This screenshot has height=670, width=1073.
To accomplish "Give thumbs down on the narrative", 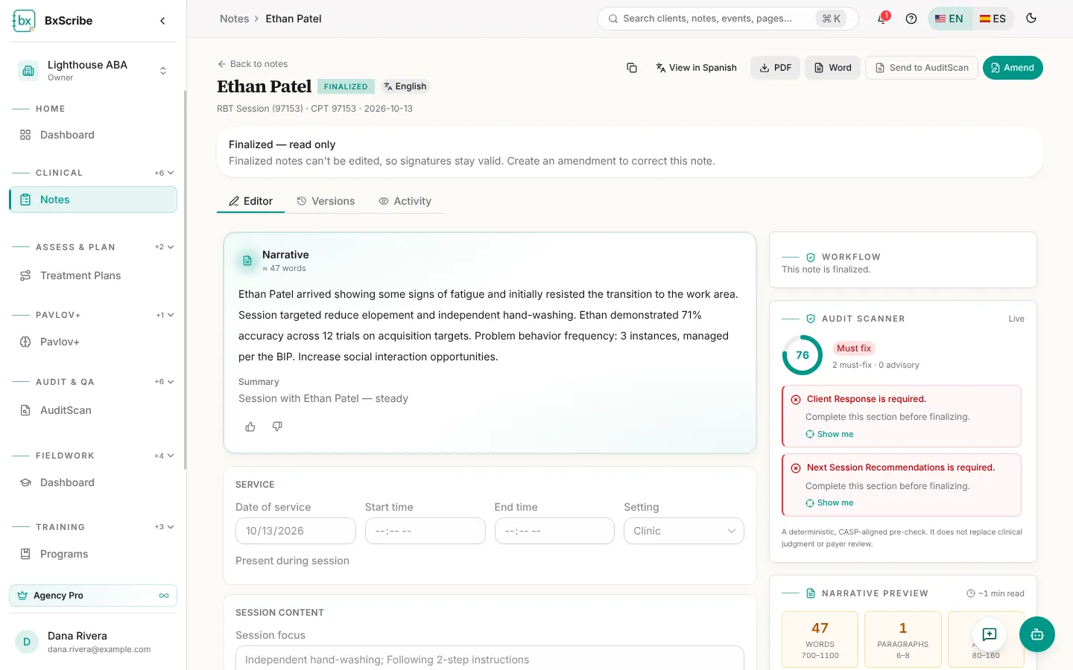I will click(x=277, y=427).
